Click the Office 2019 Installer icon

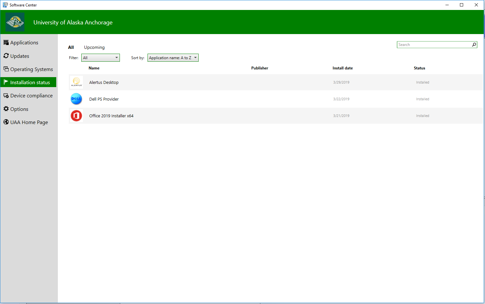click(x=76, y=116)
